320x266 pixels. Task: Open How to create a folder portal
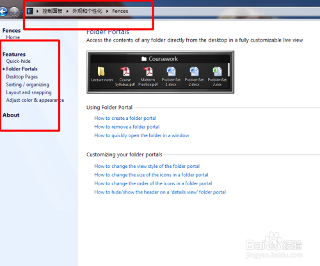pyautogui.click(x=125, y=118)
